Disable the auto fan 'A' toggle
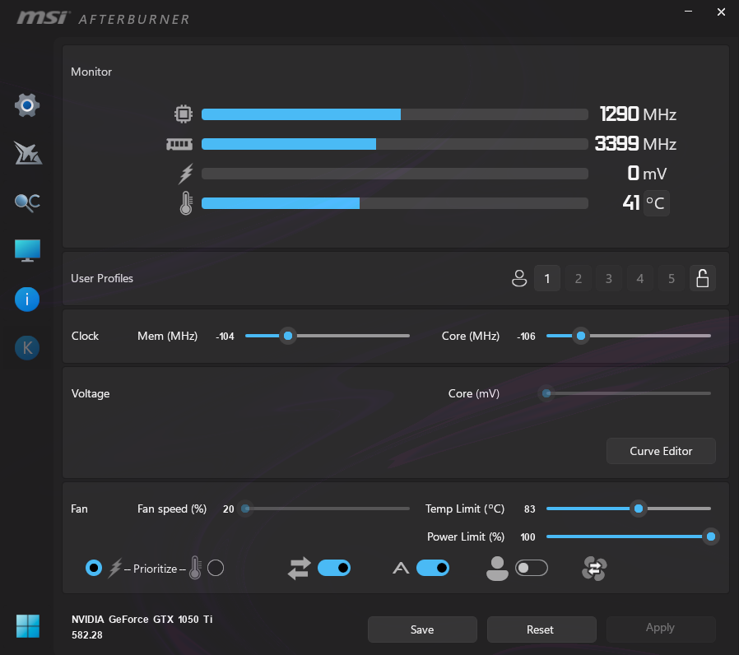Viewport: 739px width, 655px height. pyautogui.click(x=433, y=568)
